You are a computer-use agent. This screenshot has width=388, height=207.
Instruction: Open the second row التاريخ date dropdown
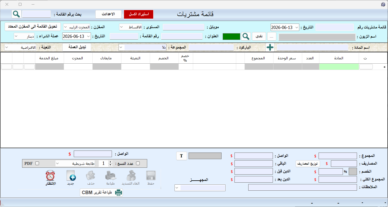(x=88, y=36)
